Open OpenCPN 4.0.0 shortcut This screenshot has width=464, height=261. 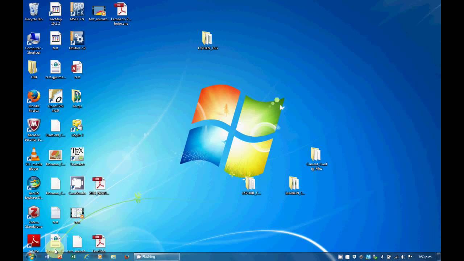(55, 101)
